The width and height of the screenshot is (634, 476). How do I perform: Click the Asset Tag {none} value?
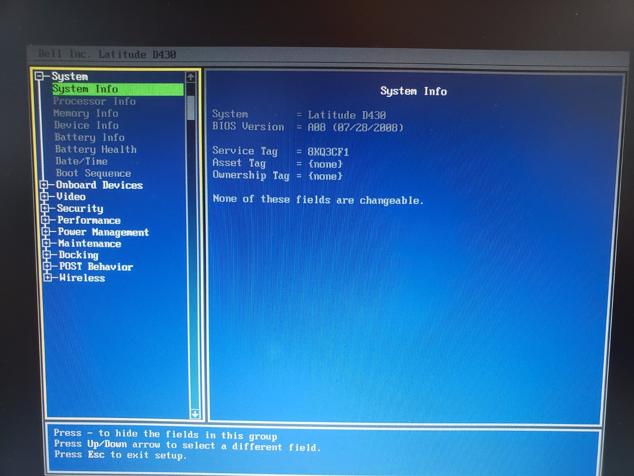coord(325,164)
